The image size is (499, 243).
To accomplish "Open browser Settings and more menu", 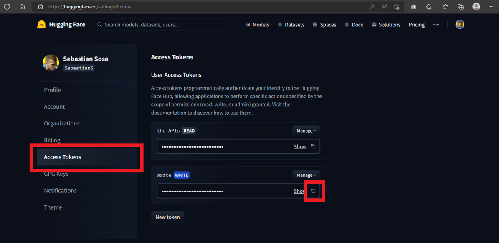I will [492, 6].
